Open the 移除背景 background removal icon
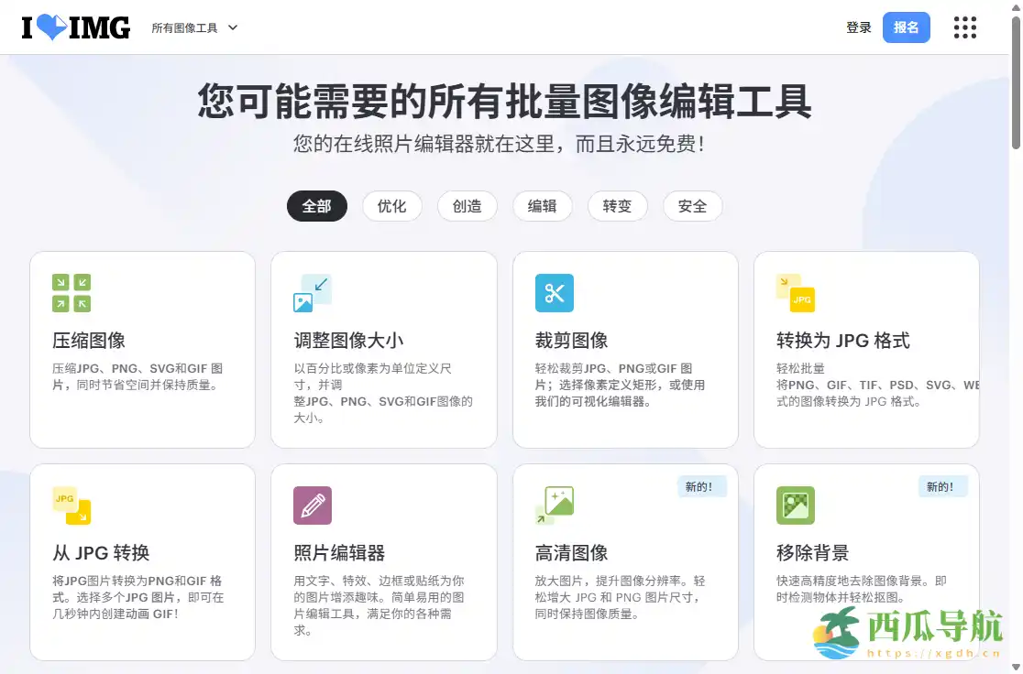Viewport: 1023px width, 674px height. pos(795,505)
